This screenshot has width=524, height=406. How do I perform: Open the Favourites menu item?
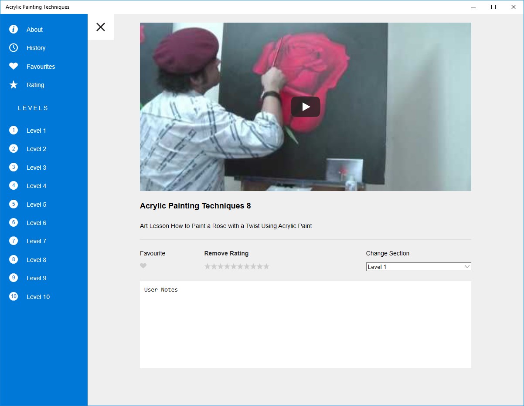pyautogui.click(x=41, y=67)
